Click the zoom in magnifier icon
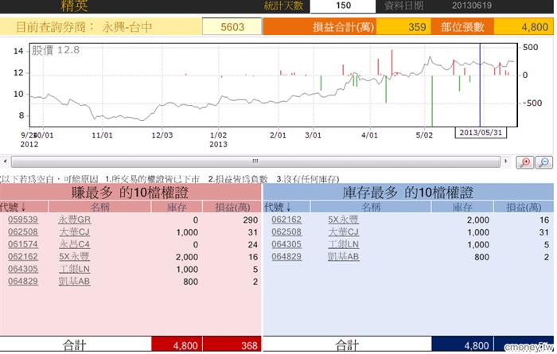557x354 pixels. [525, 161]
